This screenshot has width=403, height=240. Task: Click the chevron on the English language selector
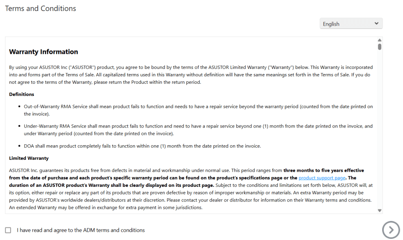[376, 24]
